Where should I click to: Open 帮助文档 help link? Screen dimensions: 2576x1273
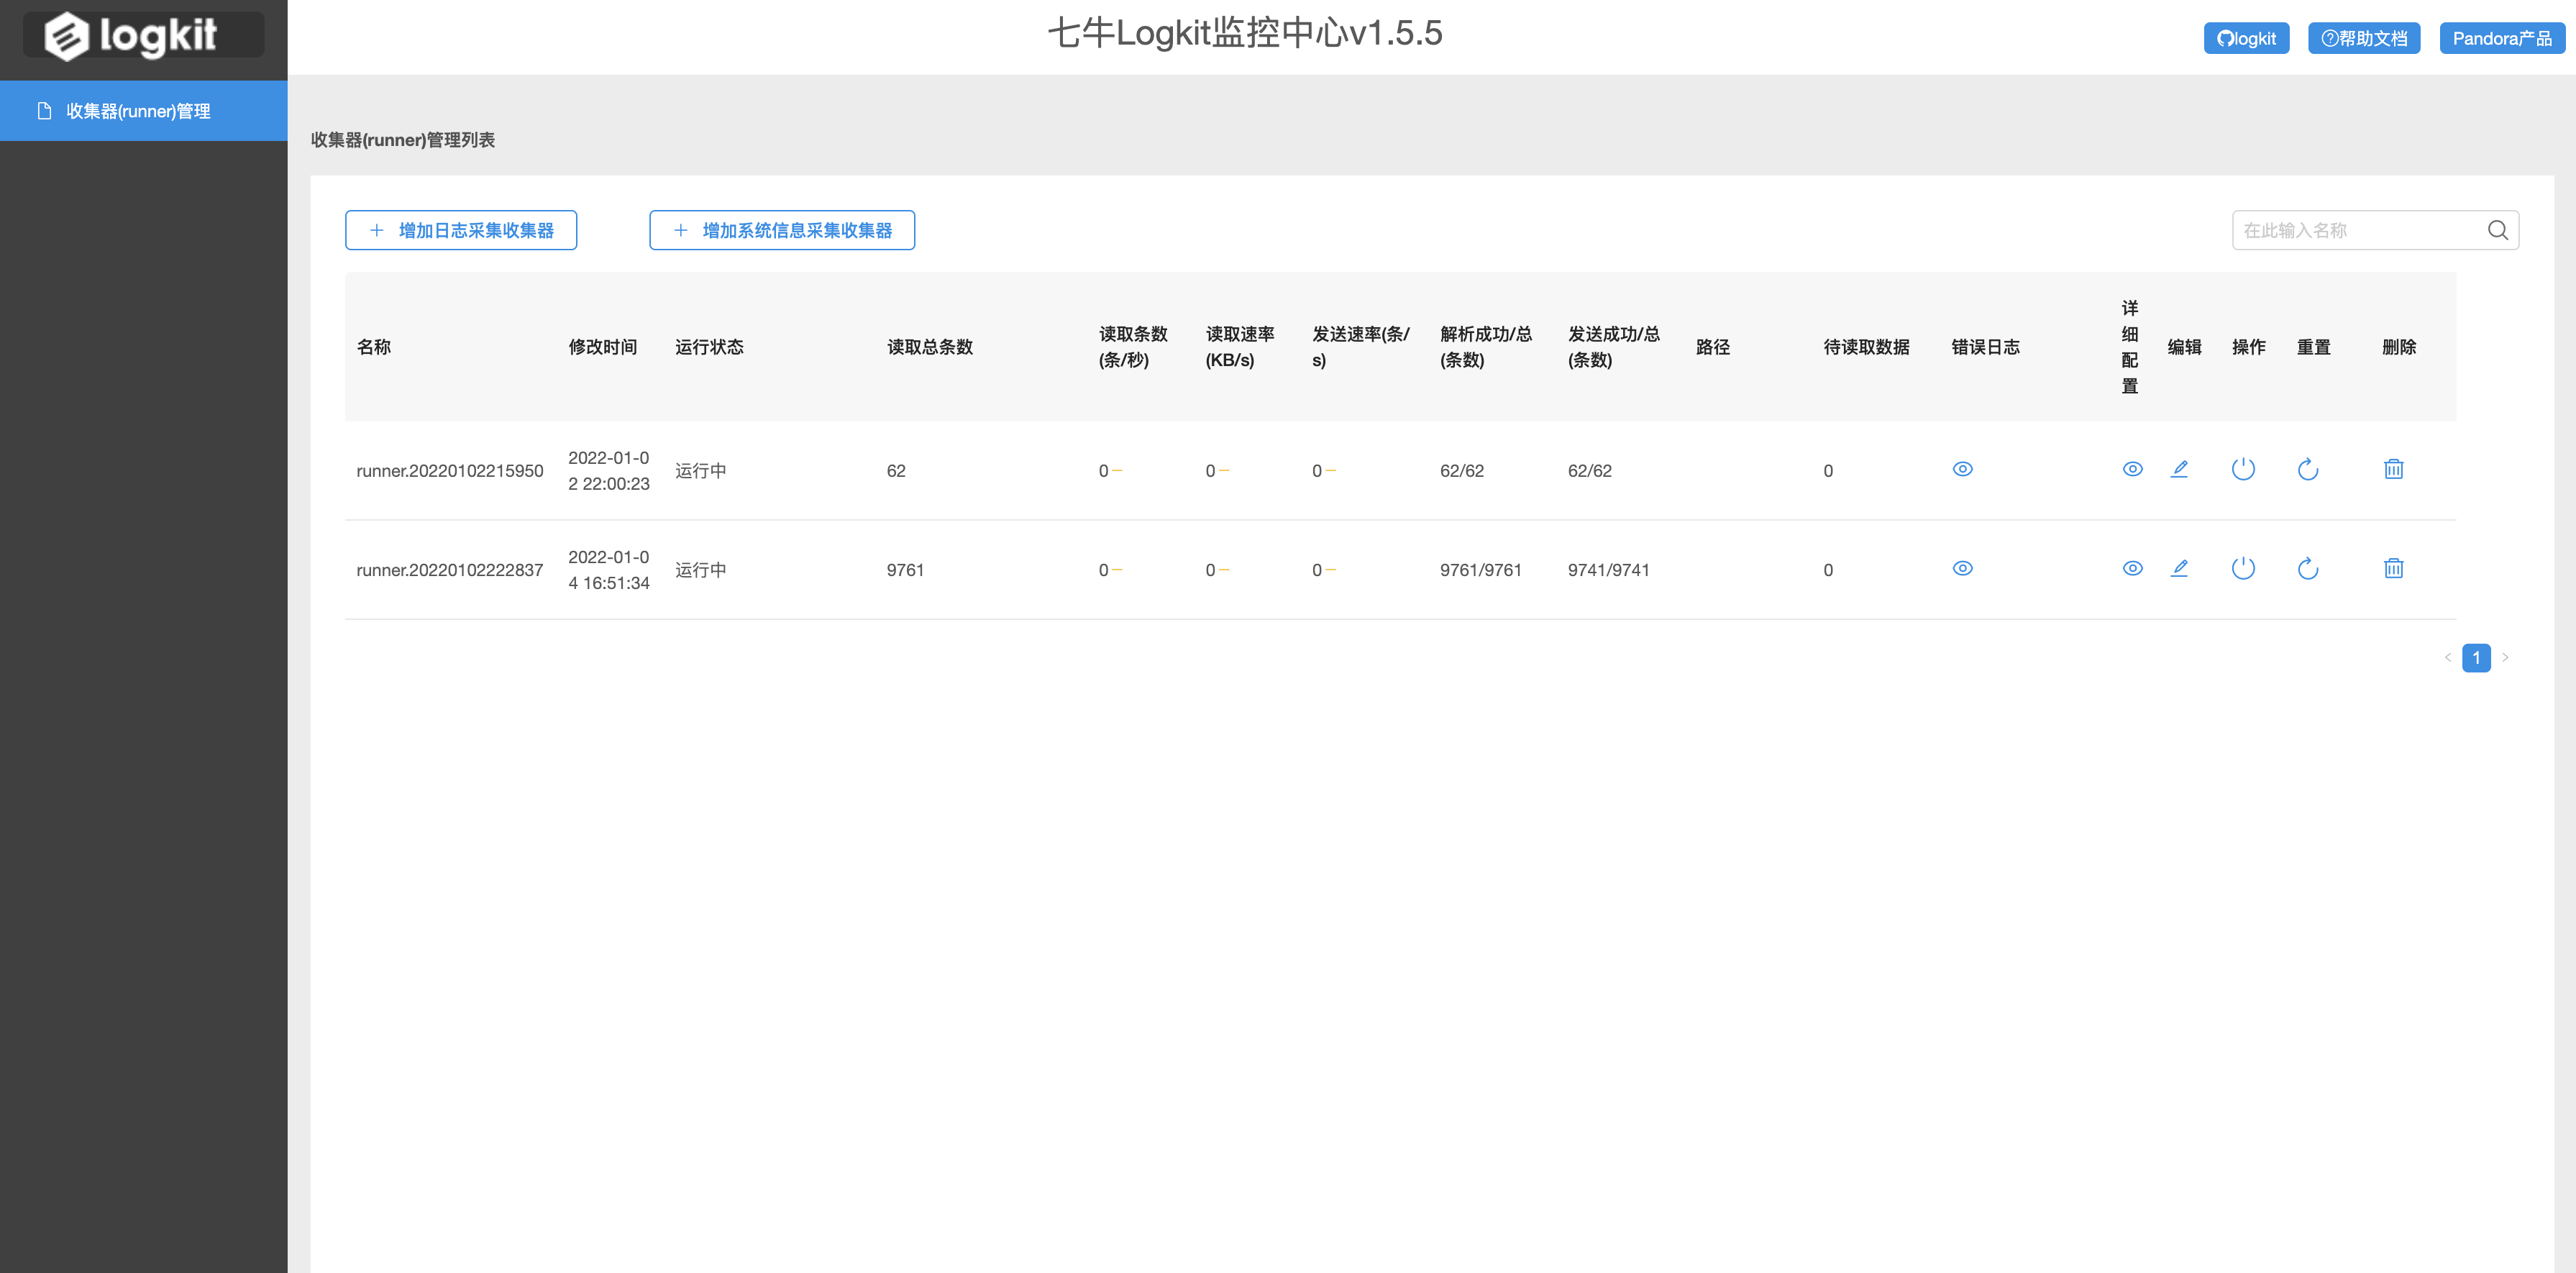(x=2363, y=38)
